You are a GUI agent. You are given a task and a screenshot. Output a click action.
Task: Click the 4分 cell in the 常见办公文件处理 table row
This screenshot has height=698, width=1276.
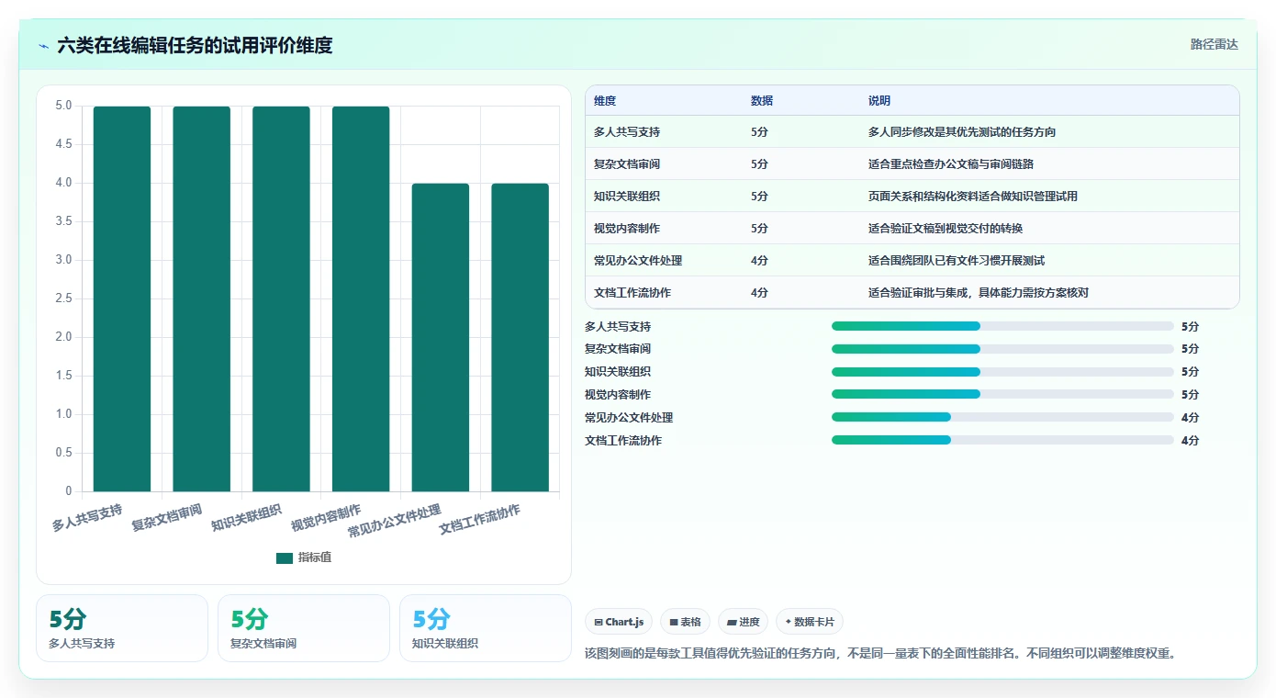(759, 261)
